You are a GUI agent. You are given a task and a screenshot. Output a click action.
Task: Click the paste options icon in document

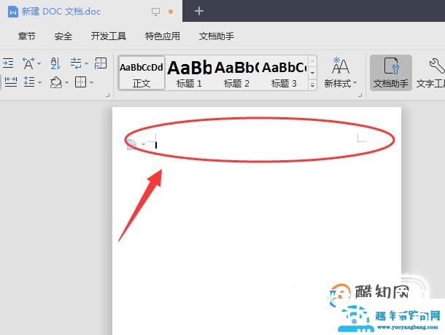131,143
